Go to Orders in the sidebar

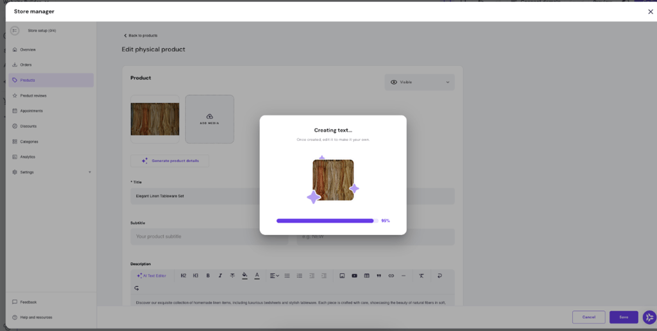51,65
